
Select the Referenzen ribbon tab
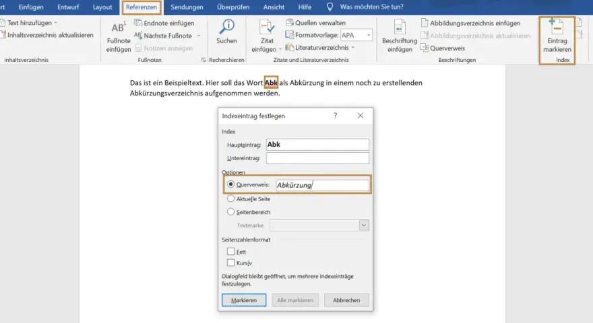(x=142, y=7)
